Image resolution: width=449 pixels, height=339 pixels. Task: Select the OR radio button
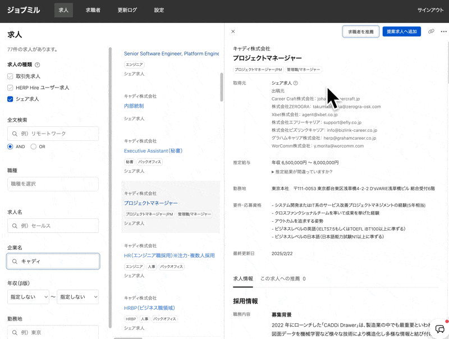coord(34,146)
